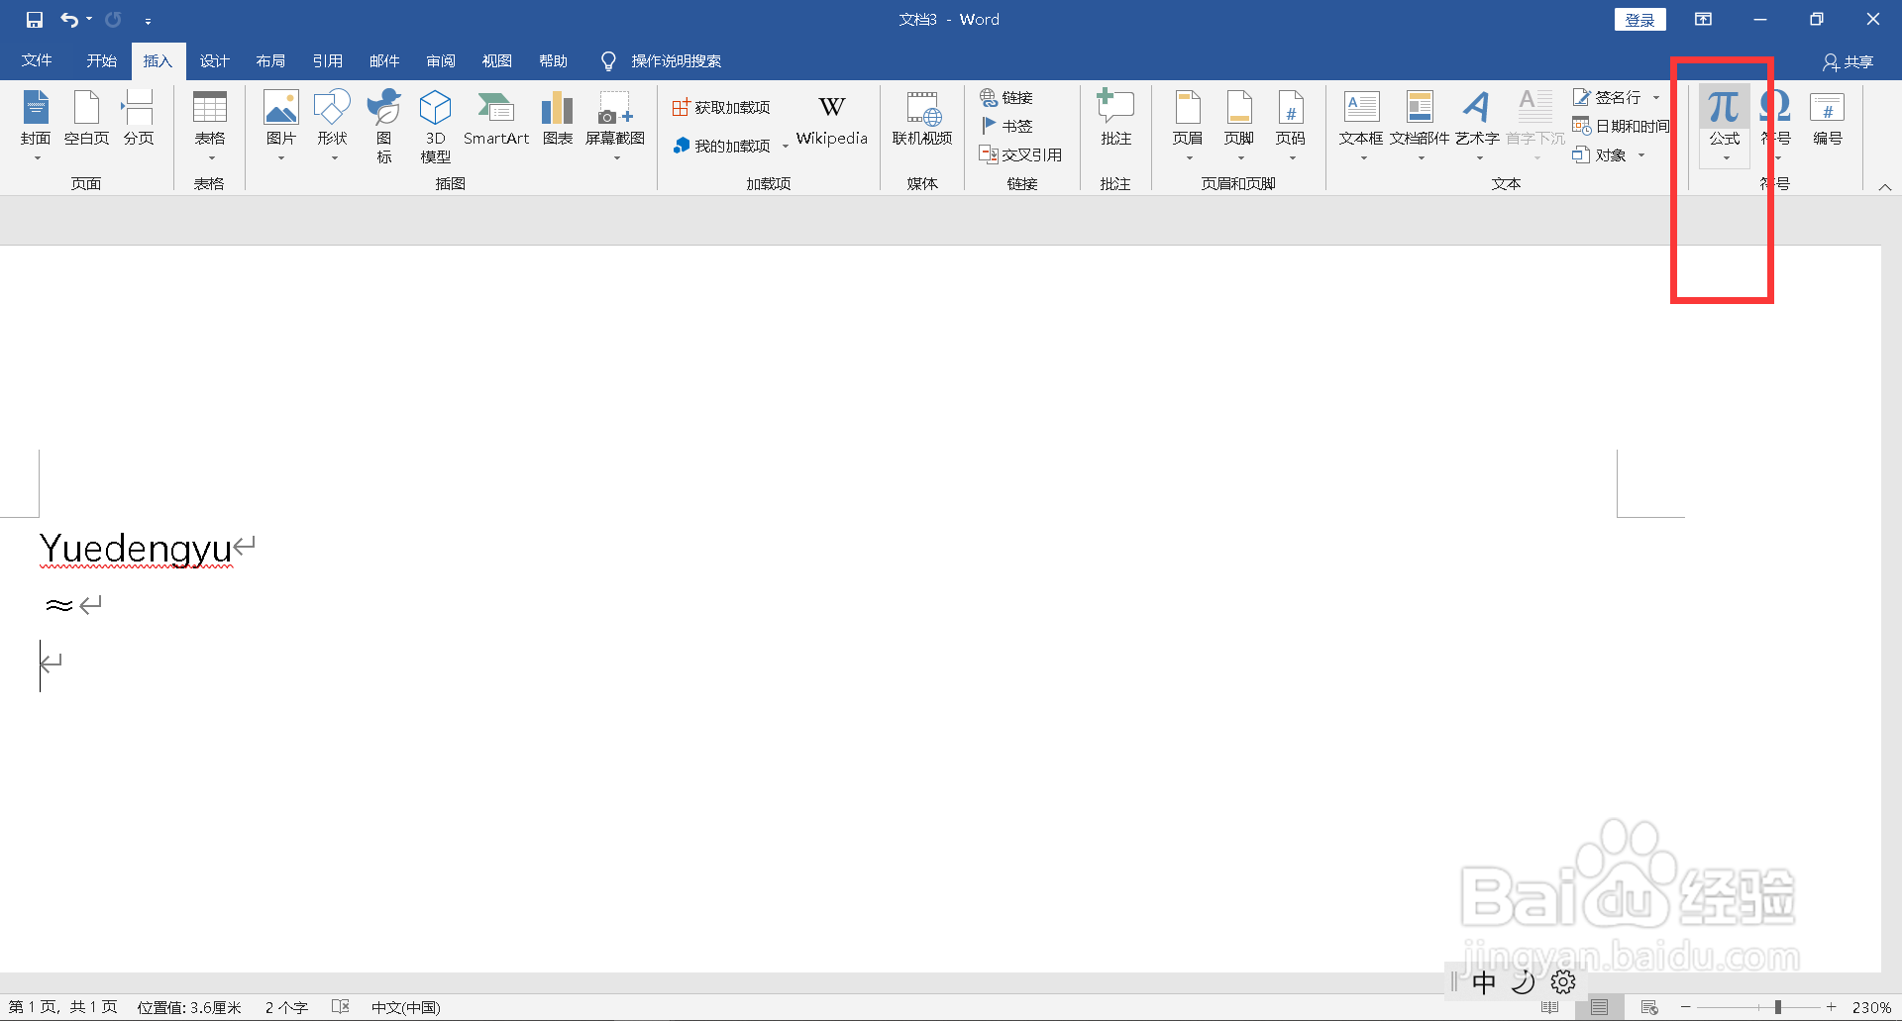Click the 登录 (Sign in) button
1902x1021 pixels.
click(x=1640, y=20)
